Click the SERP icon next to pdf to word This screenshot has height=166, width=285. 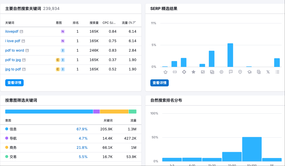point(27,50)
